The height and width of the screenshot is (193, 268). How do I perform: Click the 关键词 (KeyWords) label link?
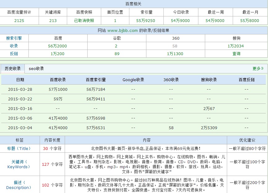[19, 164]
